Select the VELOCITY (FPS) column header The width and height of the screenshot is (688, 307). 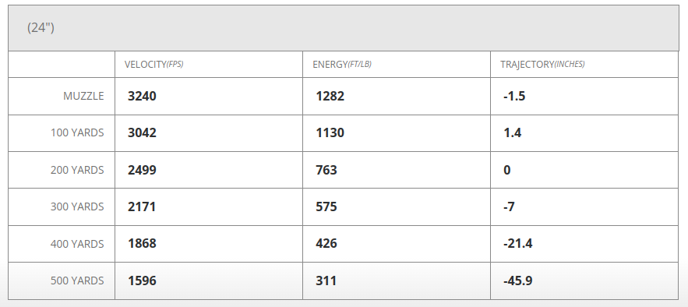(x=153, y=65)
